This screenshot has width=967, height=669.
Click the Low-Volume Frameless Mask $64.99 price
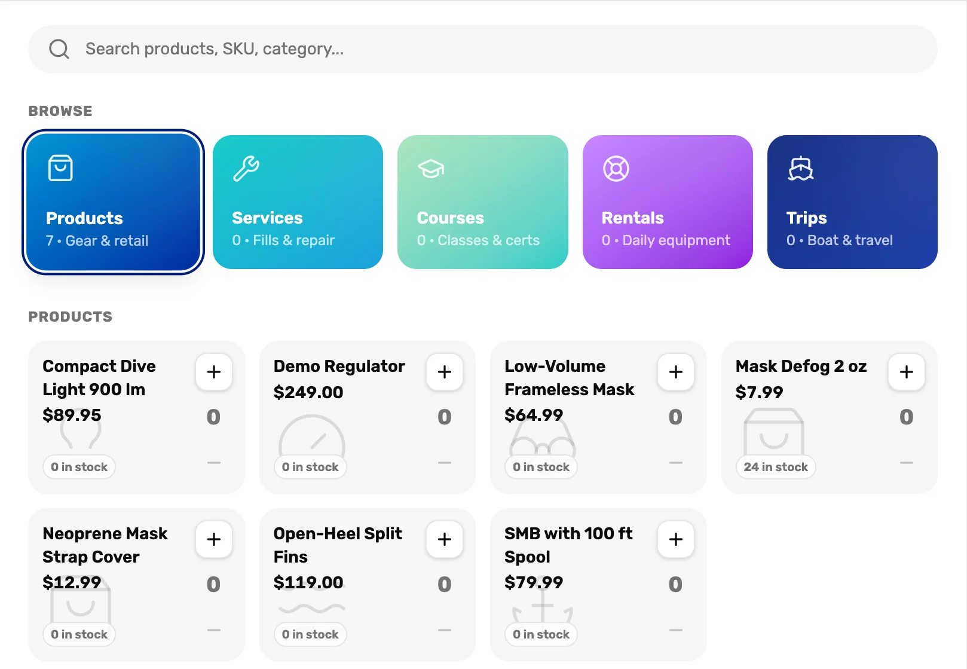(x=534, y=415)
